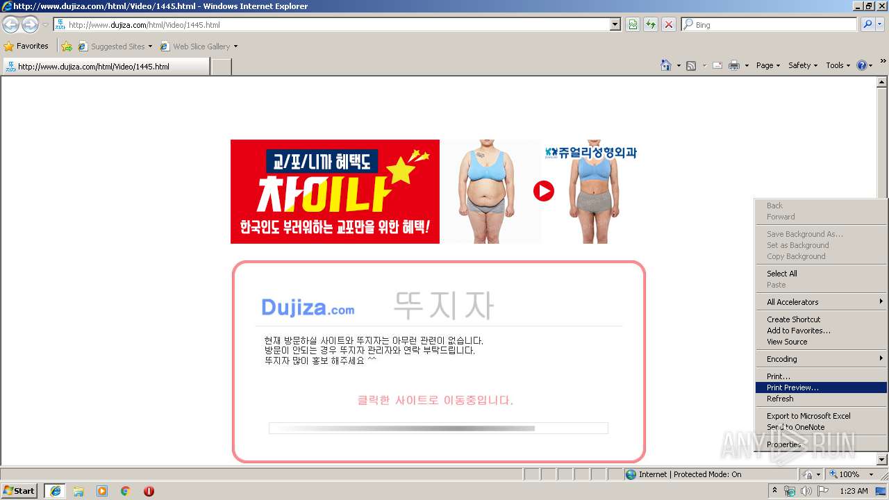Click the Print printer icon

point(734,65)
